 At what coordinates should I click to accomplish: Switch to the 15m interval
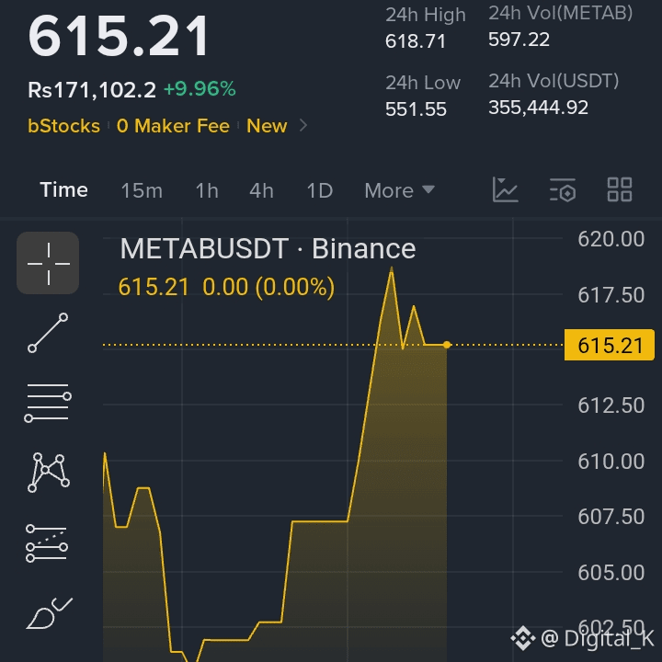[142, 190]
